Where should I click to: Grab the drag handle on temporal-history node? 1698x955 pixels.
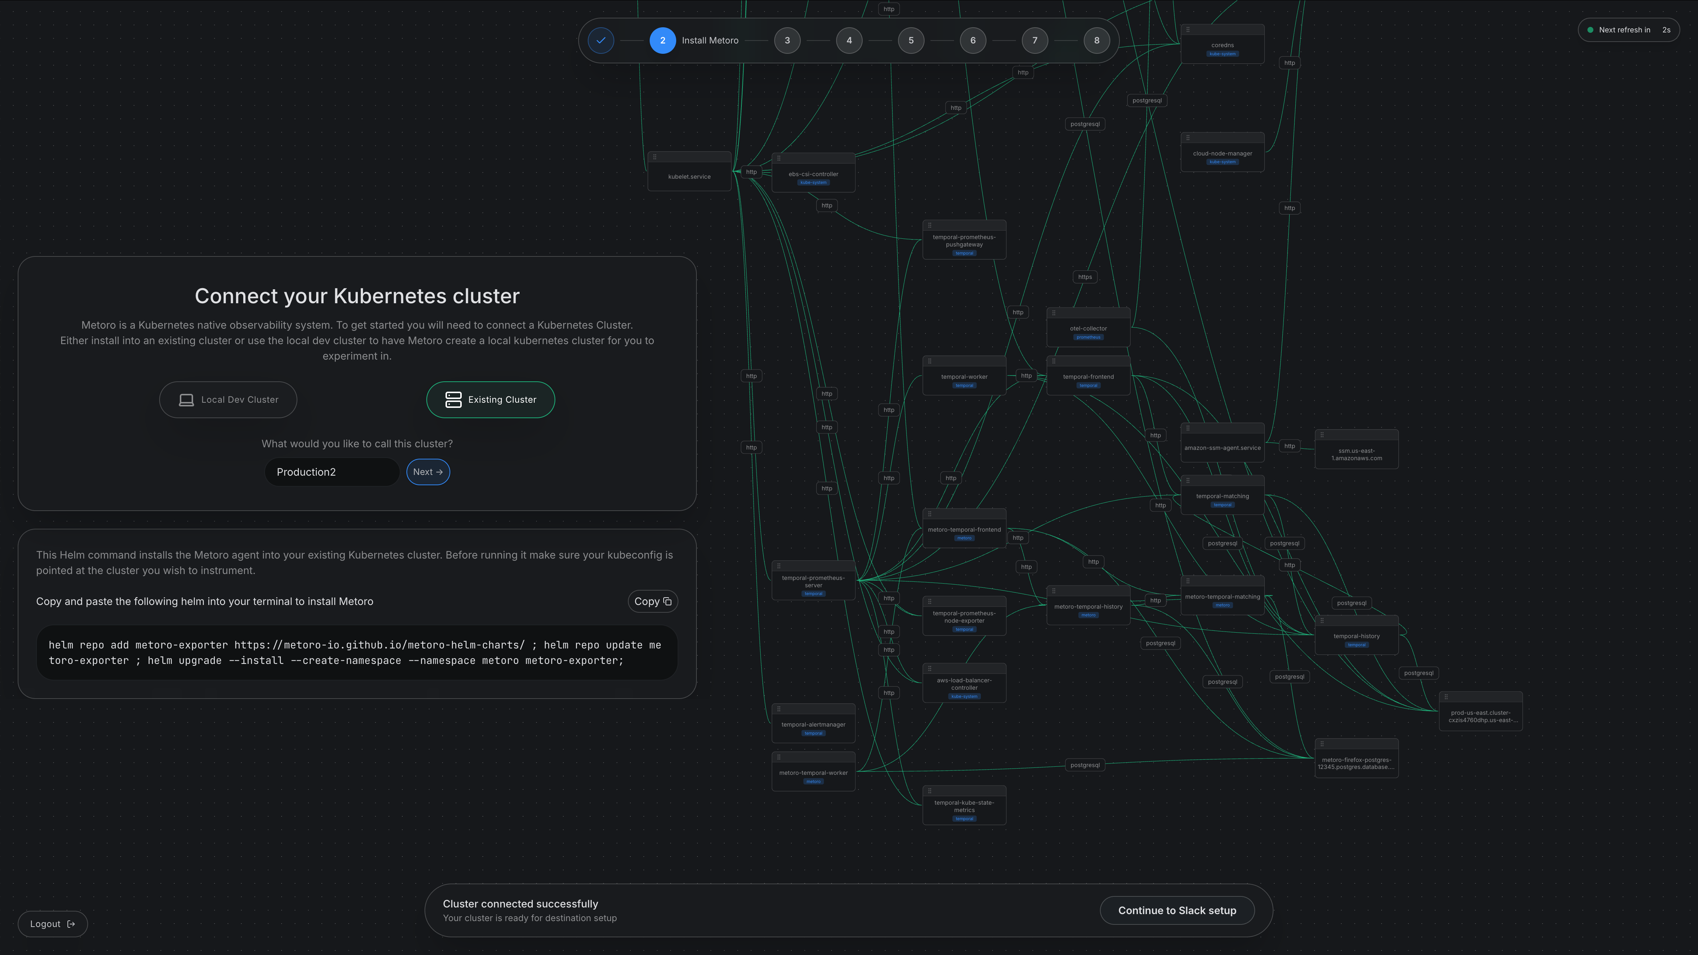coord(1322,620)
